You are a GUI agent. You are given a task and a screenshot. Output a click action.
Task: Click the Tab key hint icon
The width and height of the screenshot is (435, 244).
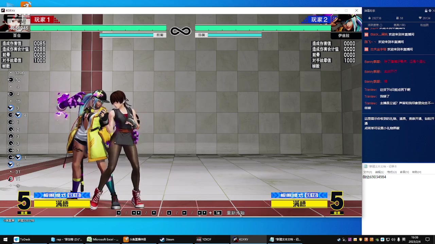(x=218, y=213)
